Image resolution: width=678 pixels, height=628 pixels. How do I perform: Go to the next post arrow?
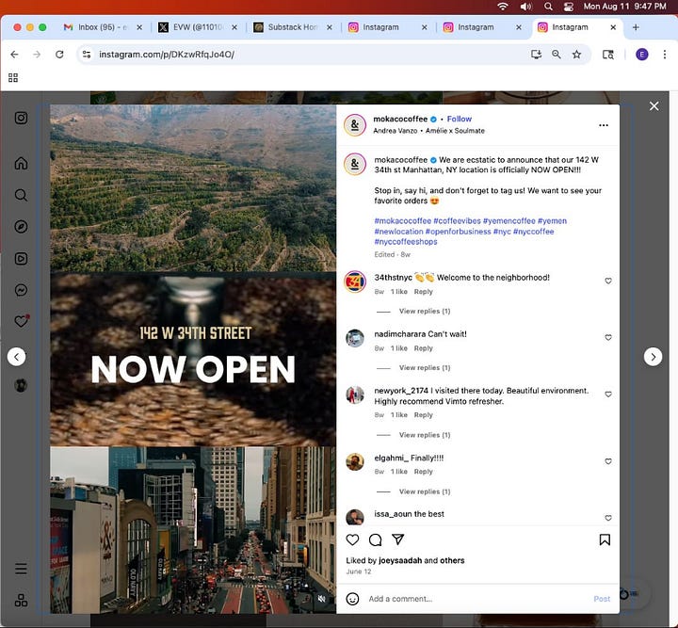pyautogui.click(x=653, y=357)
